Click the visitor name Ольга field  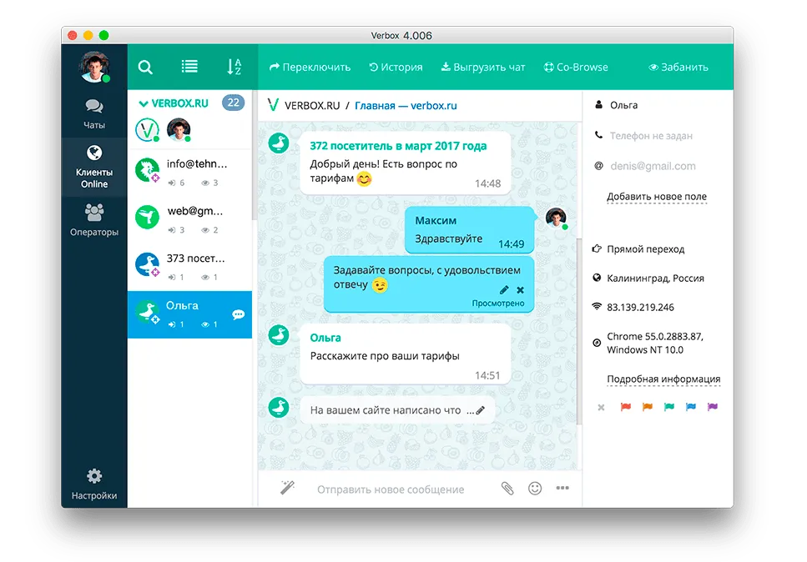(623, 105)
